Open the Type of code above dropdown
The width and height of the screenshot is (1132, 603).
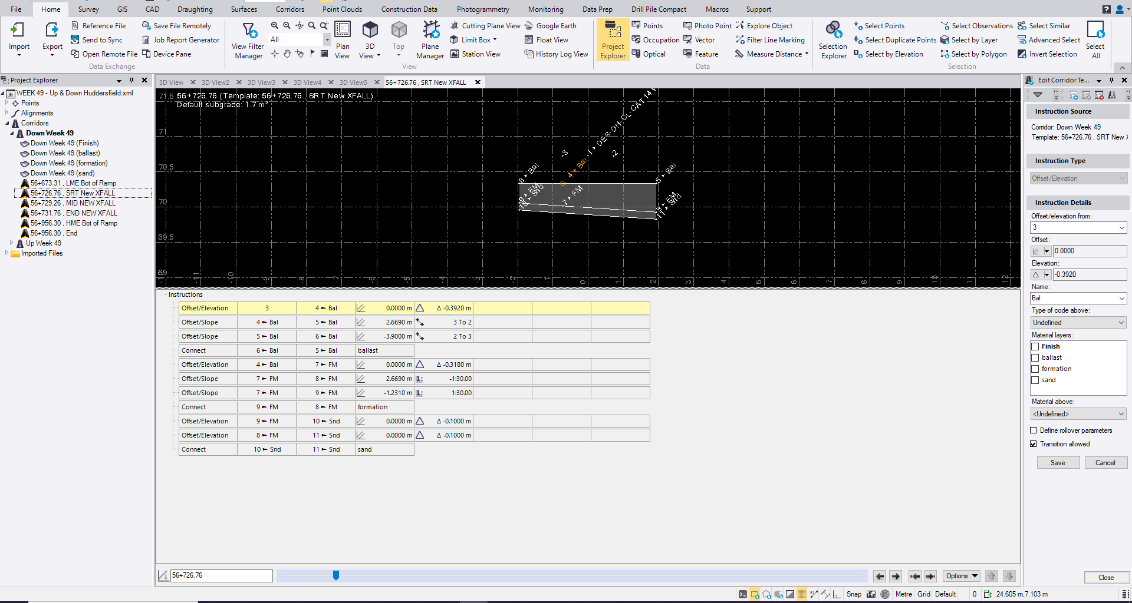pyautogui.click(x=1078, y=323)
